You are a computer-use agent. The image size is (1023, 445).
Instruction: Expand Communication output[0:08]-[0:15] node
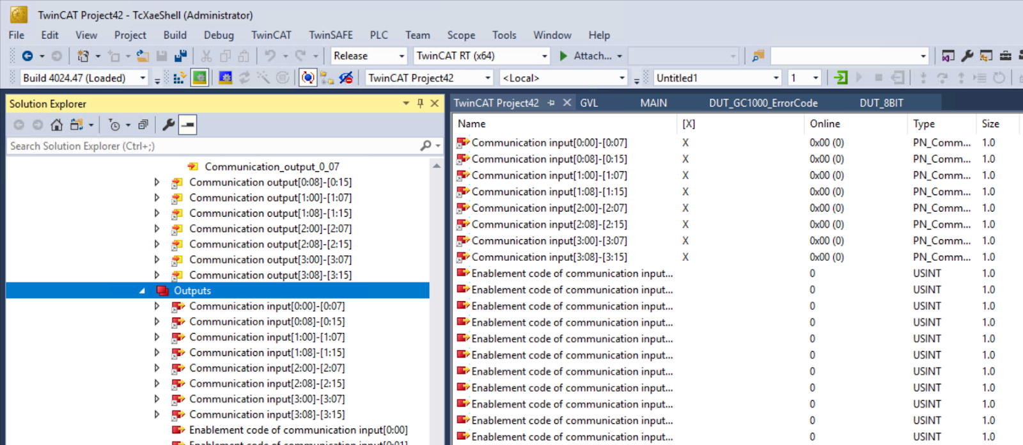click(x=157, y=182)
